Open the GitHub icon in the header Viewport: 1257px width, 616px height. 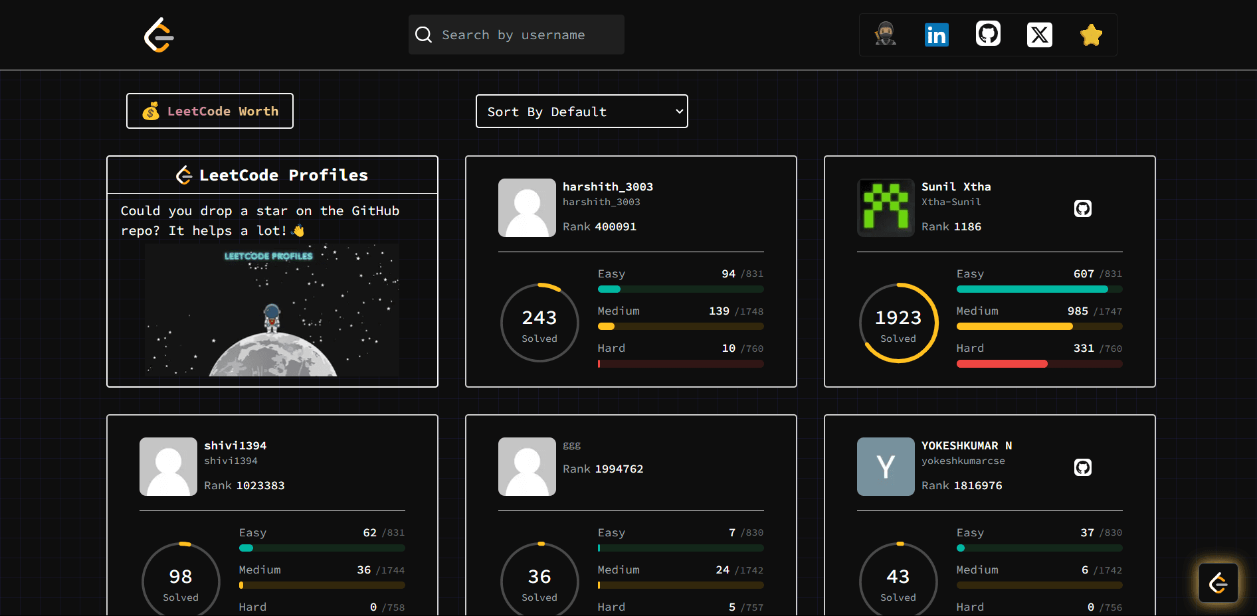coord(988,35)
